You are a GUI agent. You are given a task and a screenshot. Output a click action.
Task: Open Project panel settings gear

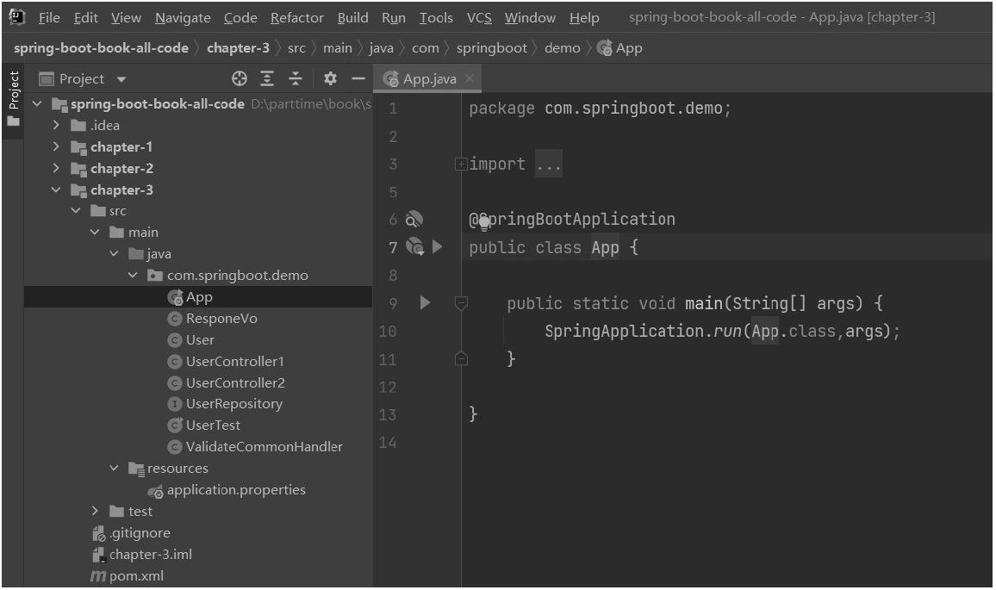point(330,78)
